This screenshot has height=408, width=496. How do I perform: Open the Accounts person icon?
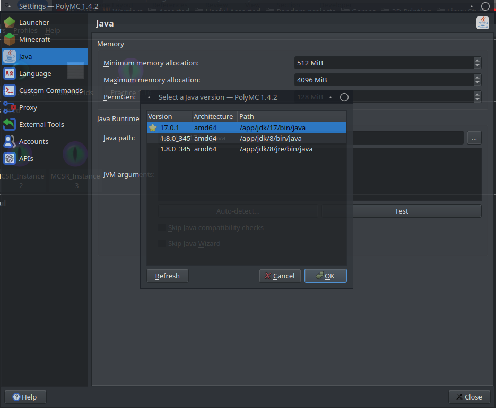tap(10, 141)
